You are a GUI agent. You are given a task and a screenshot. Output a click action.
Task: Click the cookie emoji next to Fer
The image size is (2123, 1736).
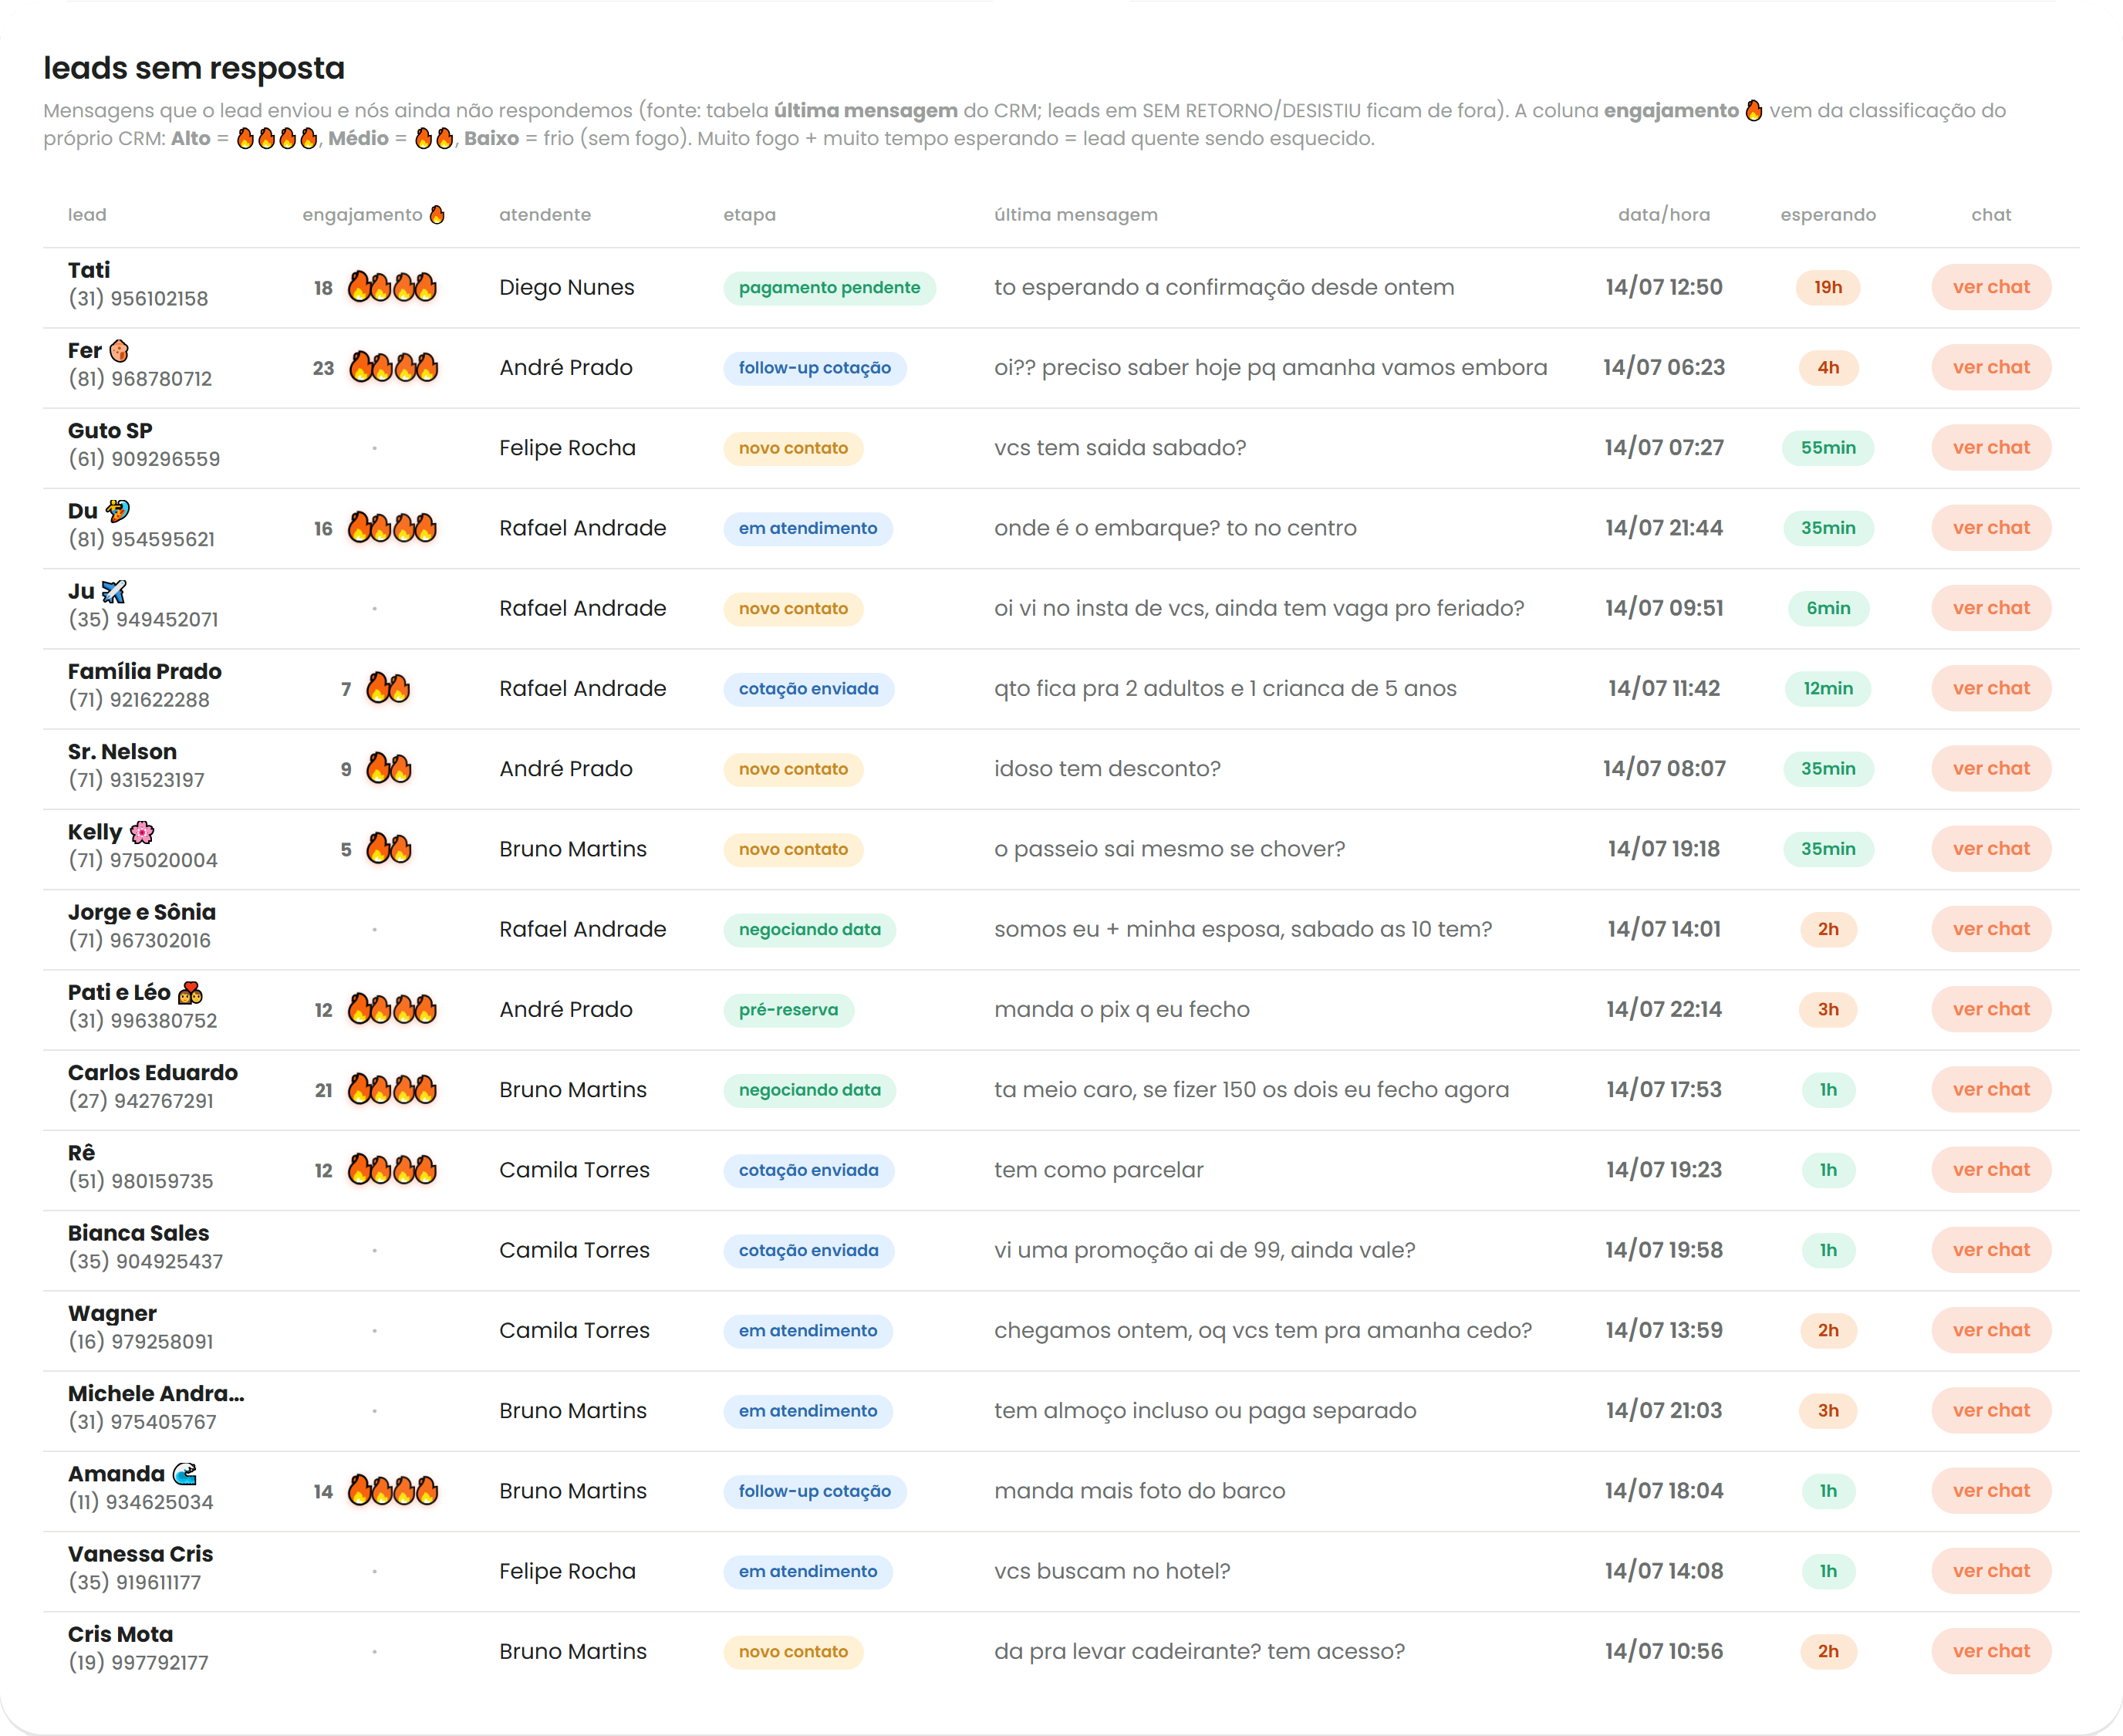[119, 351]
